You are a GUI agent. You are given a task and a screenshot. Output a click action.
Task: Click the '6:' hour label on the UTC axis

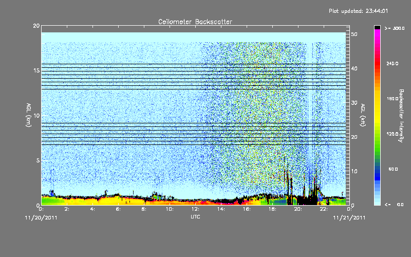click(x=118, y=209)
